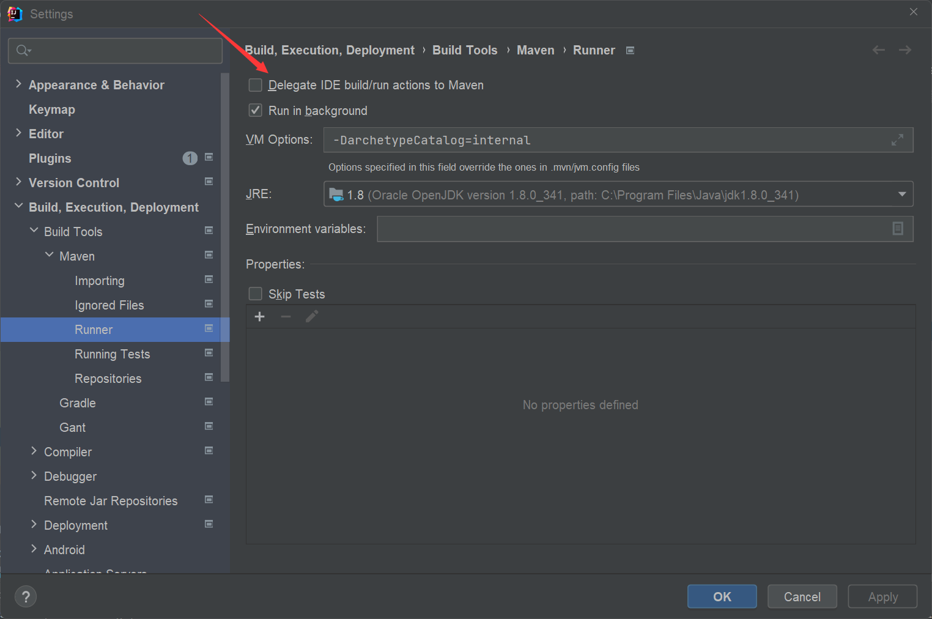Click the Build Tools breadcrumb link
932x619 pixels.
465,50
